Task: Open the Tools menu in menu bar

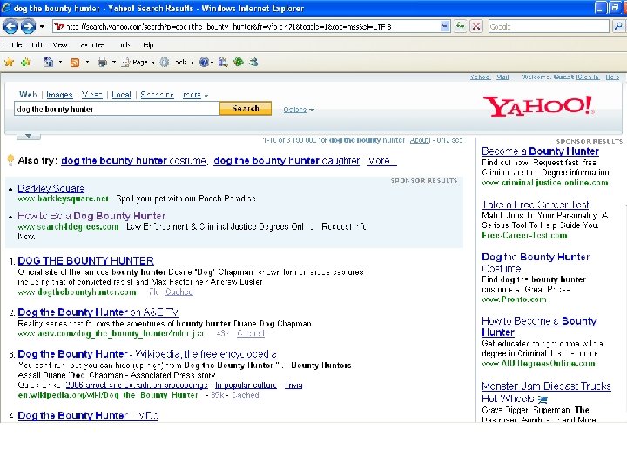Action: (125, 44)
